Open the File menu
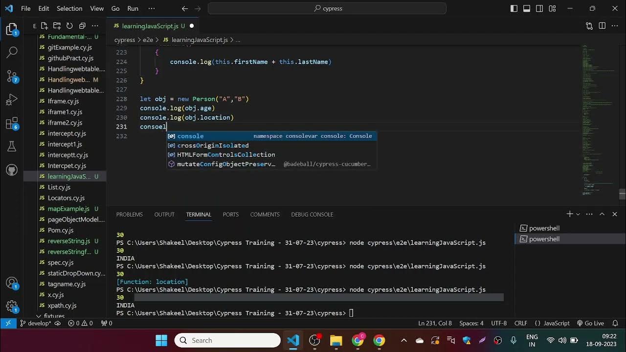Screen dimensions: 626x352 (x=25, y=8)
